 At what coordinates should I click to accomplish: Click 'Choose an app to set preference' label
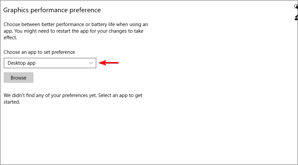point(39,52)
